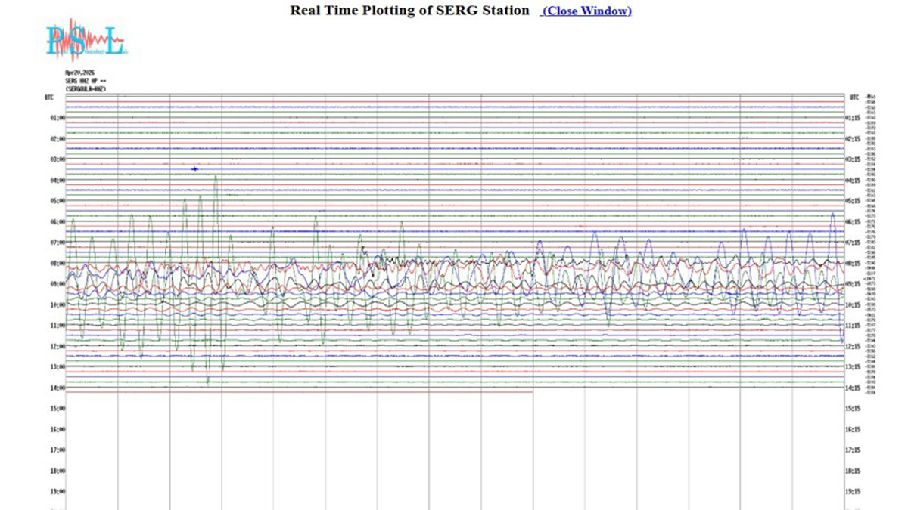Click the 16:00 time label on left axis

click(57, 429)
